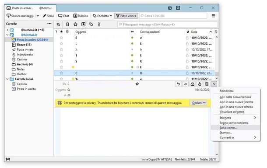Open the column picker icon
Viewport: 267px width, 168px height.
(x=216, y=31)
